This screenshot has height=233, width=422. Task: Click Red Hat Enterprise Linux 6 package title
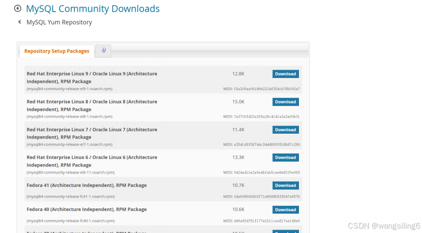click(x=92, y=161)
